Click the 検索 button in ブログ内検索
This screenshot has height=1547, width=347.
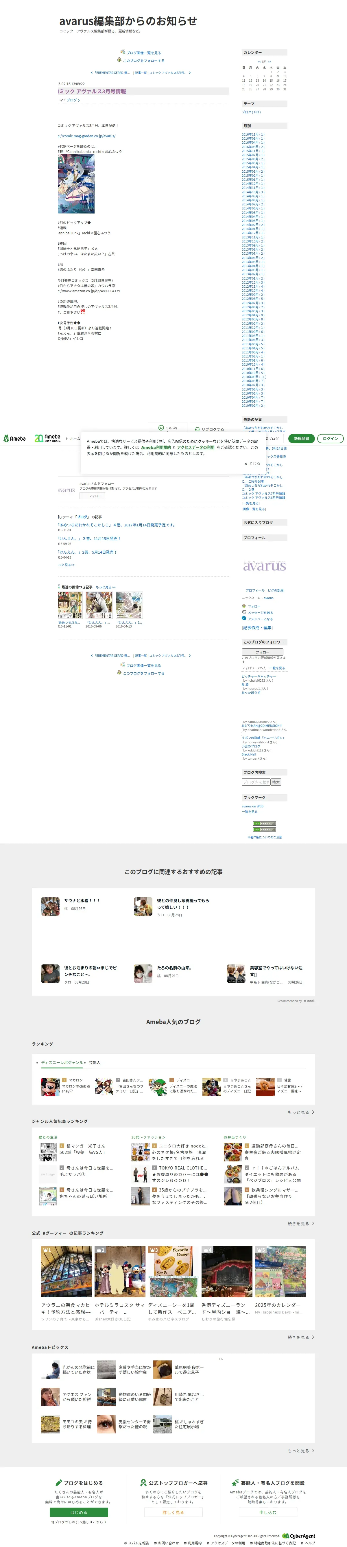pyautogui.click(x=276, y=782)
